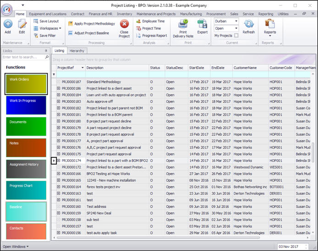Click the Work In Progress function tile
This screenshot has width=318, height=251.
coord(26,105)
